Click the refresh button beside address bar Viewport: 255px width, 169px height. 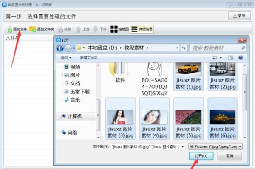pos(184,48)
